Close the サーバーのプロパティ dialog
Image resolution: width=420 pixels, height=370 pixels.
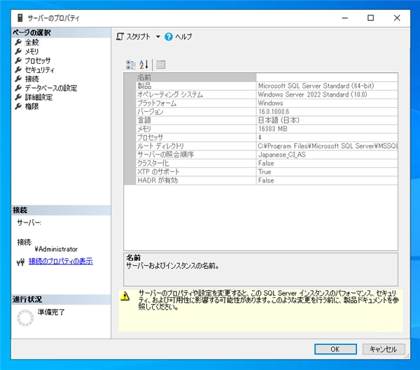397,18
